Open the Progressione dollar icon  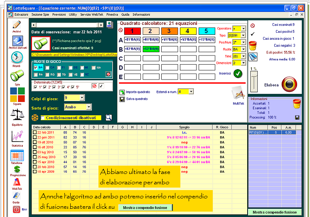pyautogui.click(x=17, y=169)
